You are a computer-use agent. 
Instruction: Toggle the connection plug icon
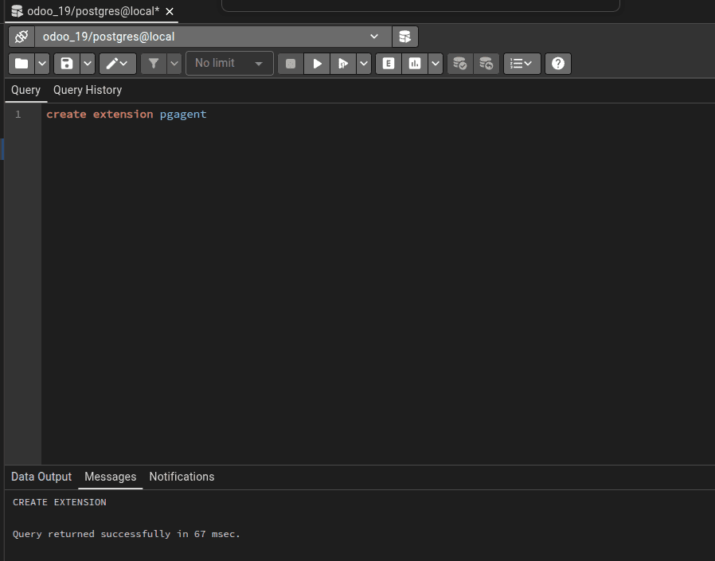[x=21, y=37]
